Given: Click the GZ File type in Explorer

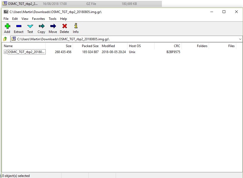Looking at the screenshot, I should coord(91,4).
